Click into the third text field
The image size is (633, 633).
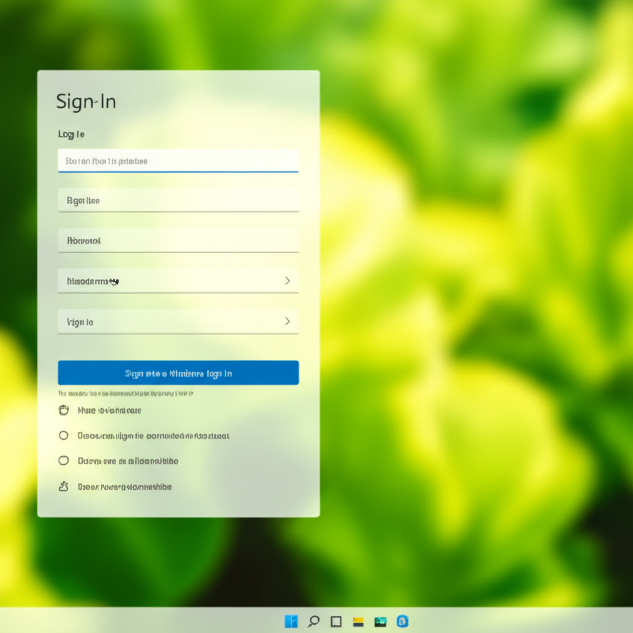pos(178,240)
